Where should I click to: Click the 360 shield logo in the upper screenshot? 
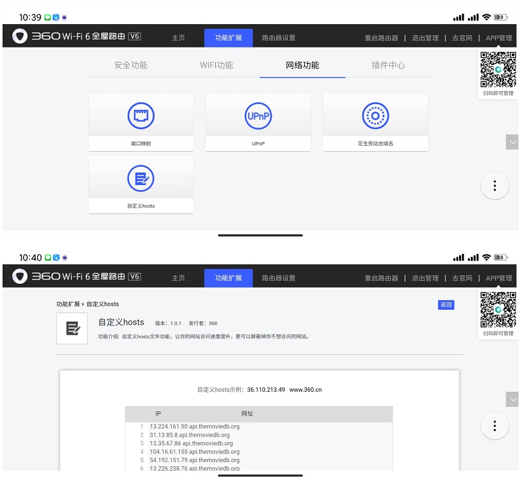point(20,37)
